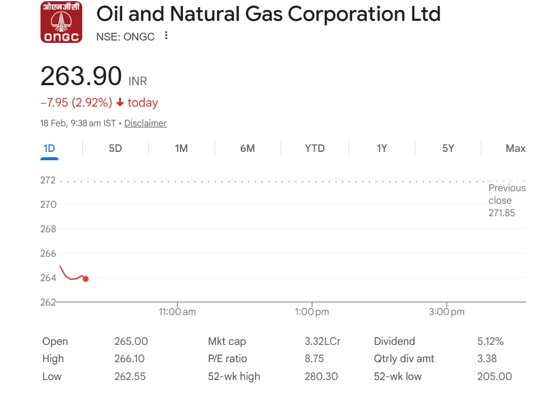
Task: Switch to the 6M chart tab
Action: pyautogui.click(x=247, y=148)
